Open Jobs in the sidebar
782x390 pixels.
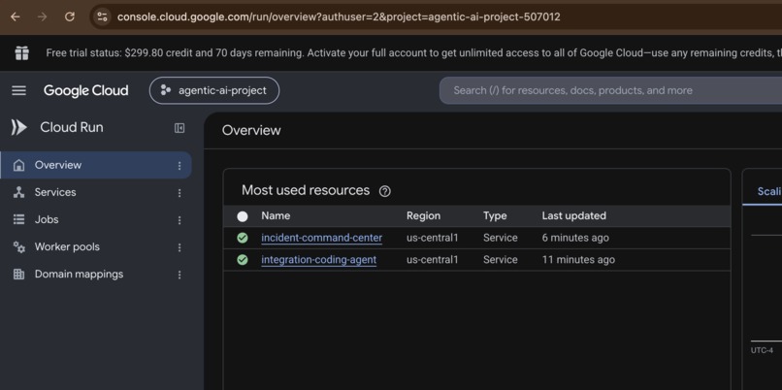tap(47, 219)
